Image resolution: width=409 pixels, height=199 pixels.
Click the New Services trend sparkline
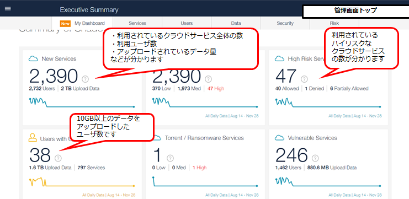click(82, 103)
